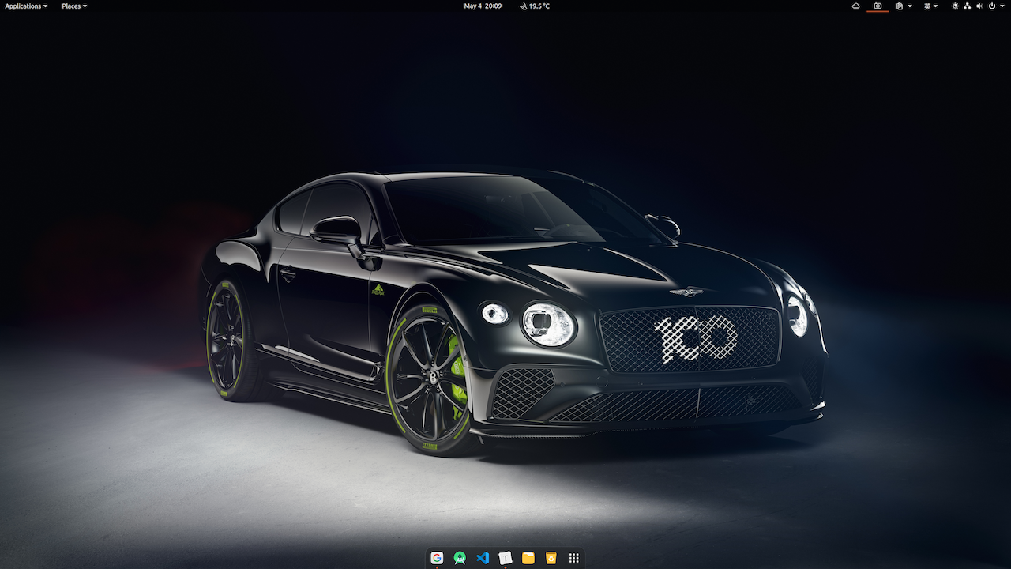Open the input method language icon
The image size is (1011, 569).
(927, 6)
